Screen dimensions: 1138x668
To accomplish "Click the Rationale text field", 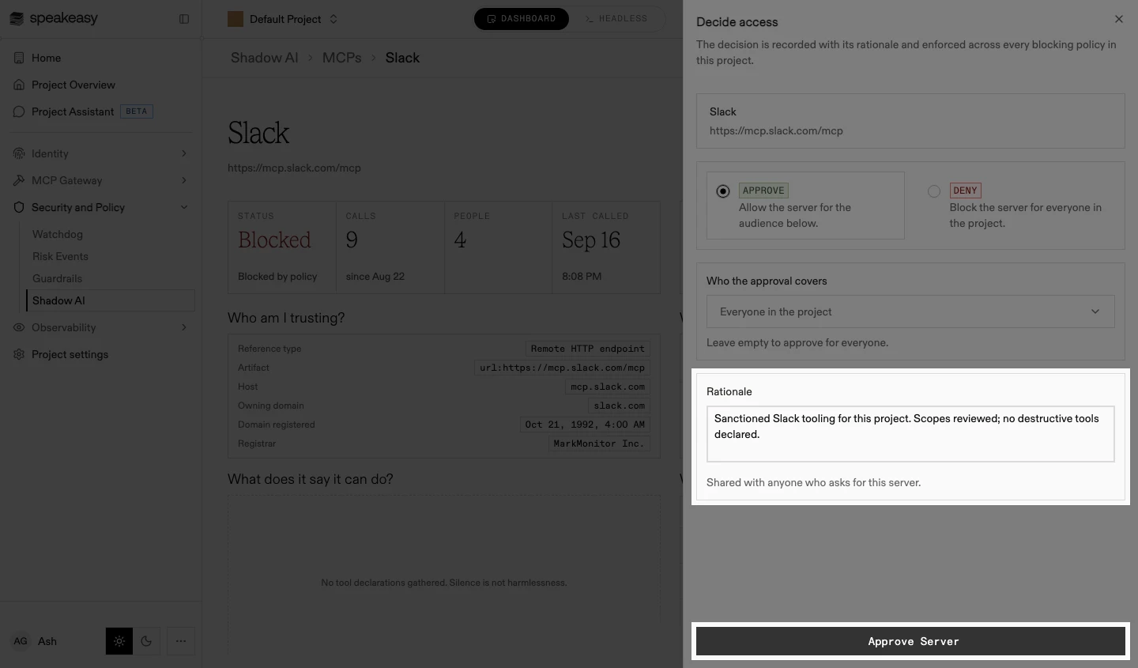I will pos(910,434).
